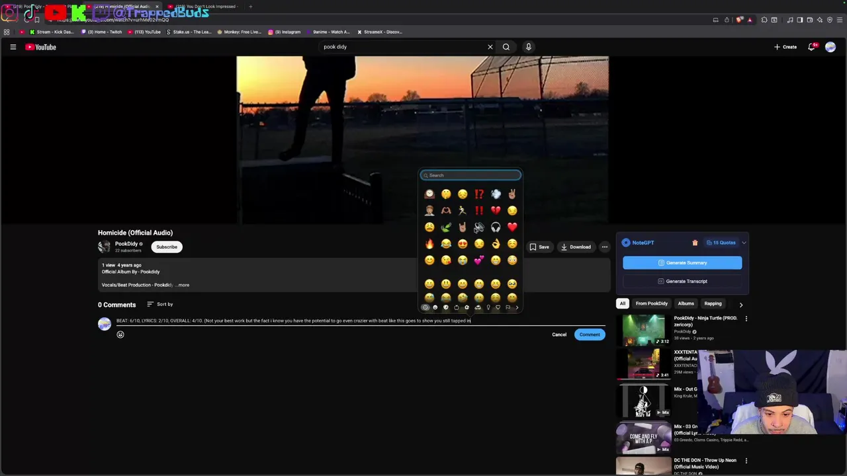The image size is (847, 476).
Task: Open options for Ninja Turtle video
Action: [x=746, y=319]
